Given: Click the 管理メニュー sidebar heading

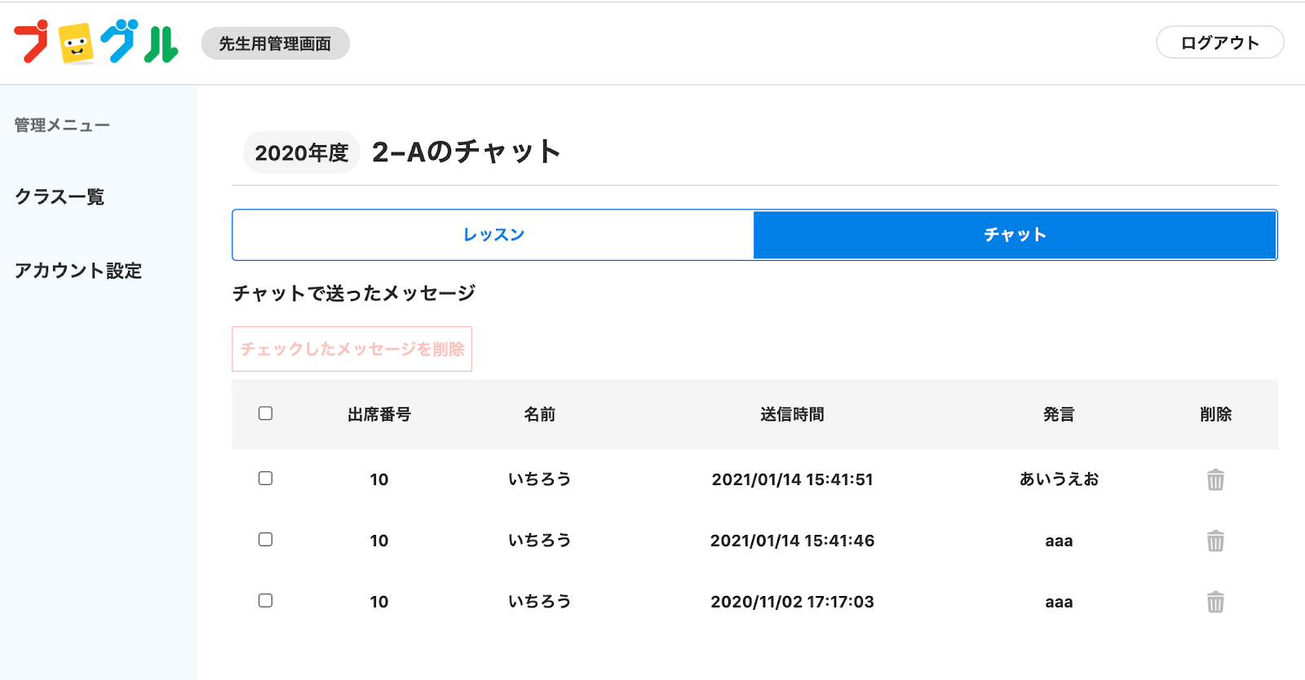Looking at the screenshot, I should [x=62, y=126].
